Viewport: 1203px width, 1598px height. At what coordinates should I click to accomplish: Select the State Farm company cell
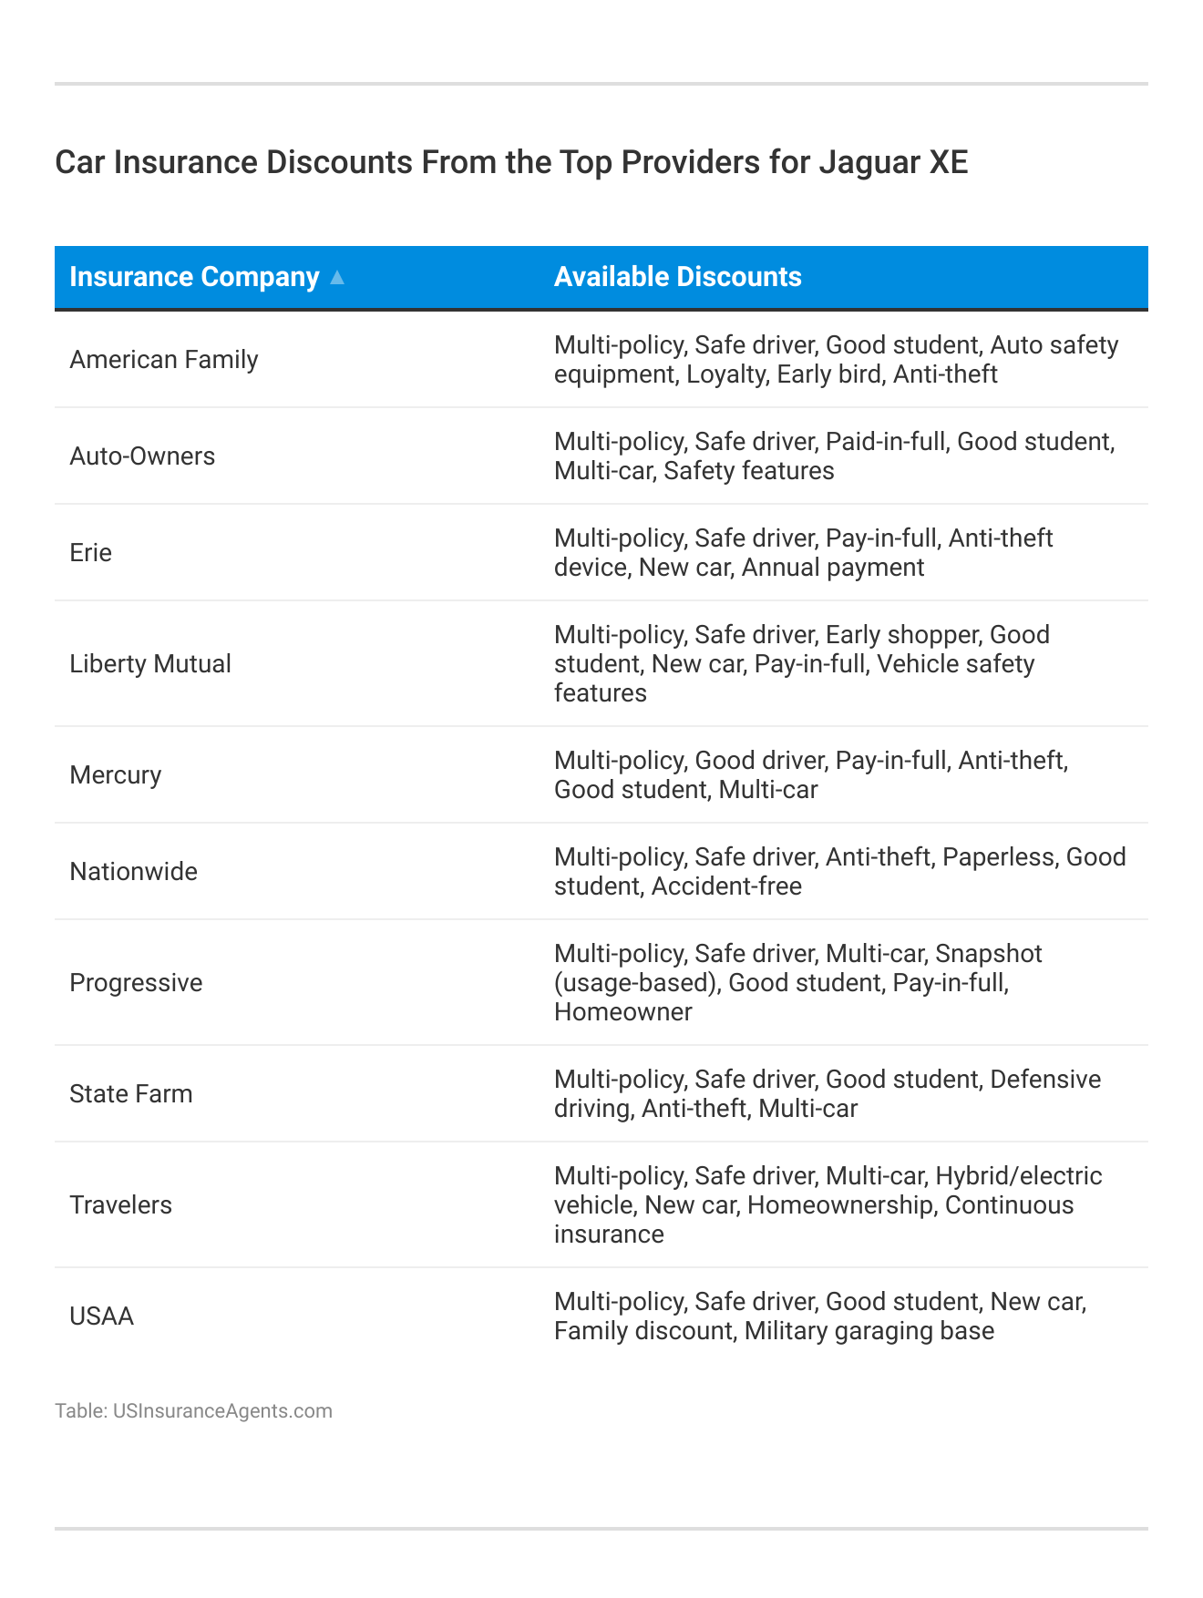131,1094
